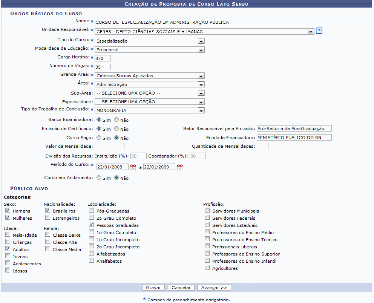Focus the Carga Horária input field
Viewport: 374px width, 303px height.
point(103,58)
